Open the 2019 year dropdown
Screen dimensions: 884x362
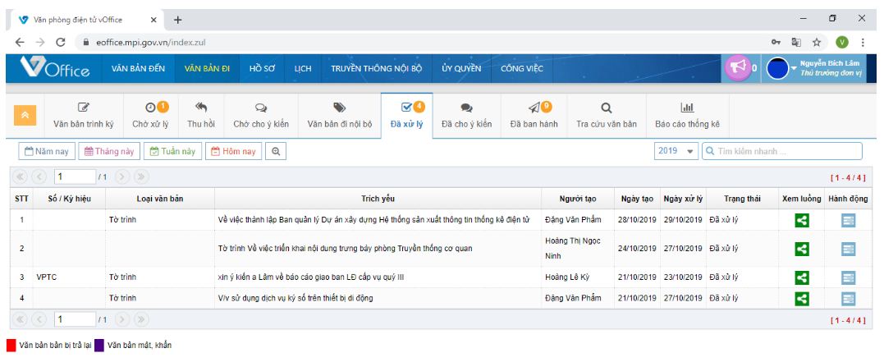(x=676, y=151)
